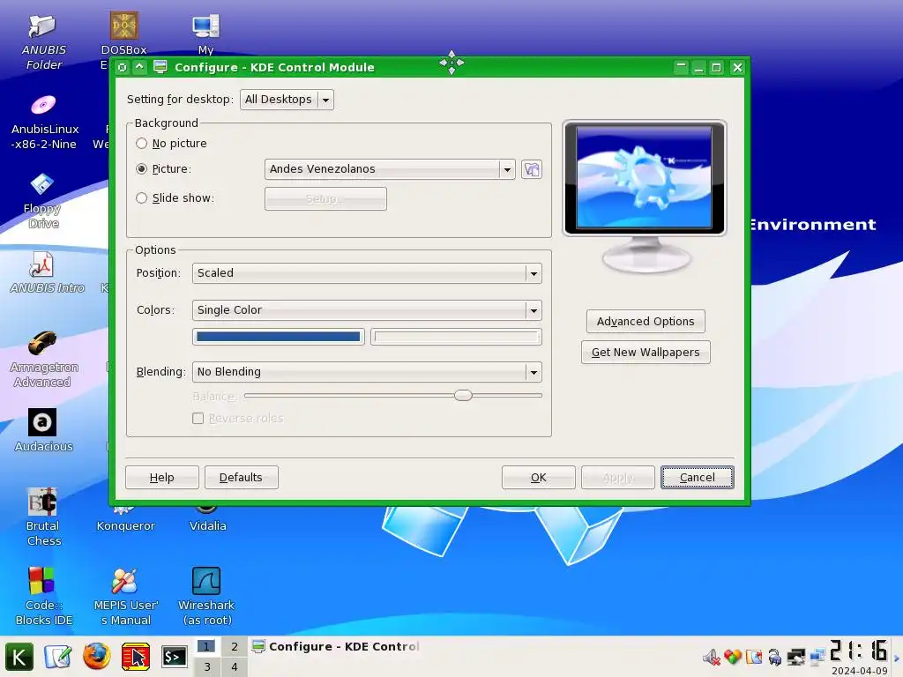The width and height of the screenshot is (903, 677).
Task: Switch to virtual desktop 2 in pager
Action: pos(235,646)
